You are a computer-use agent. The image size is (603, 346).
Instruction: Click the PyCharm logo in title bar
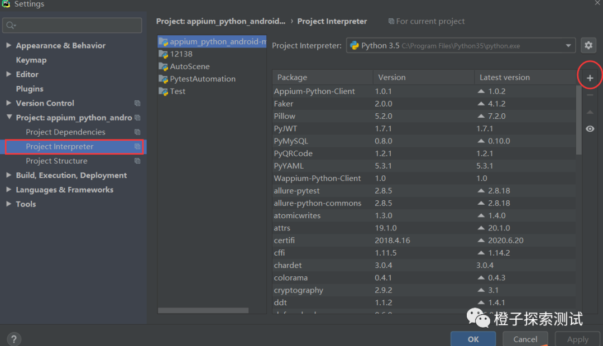(x=6, y=4)
